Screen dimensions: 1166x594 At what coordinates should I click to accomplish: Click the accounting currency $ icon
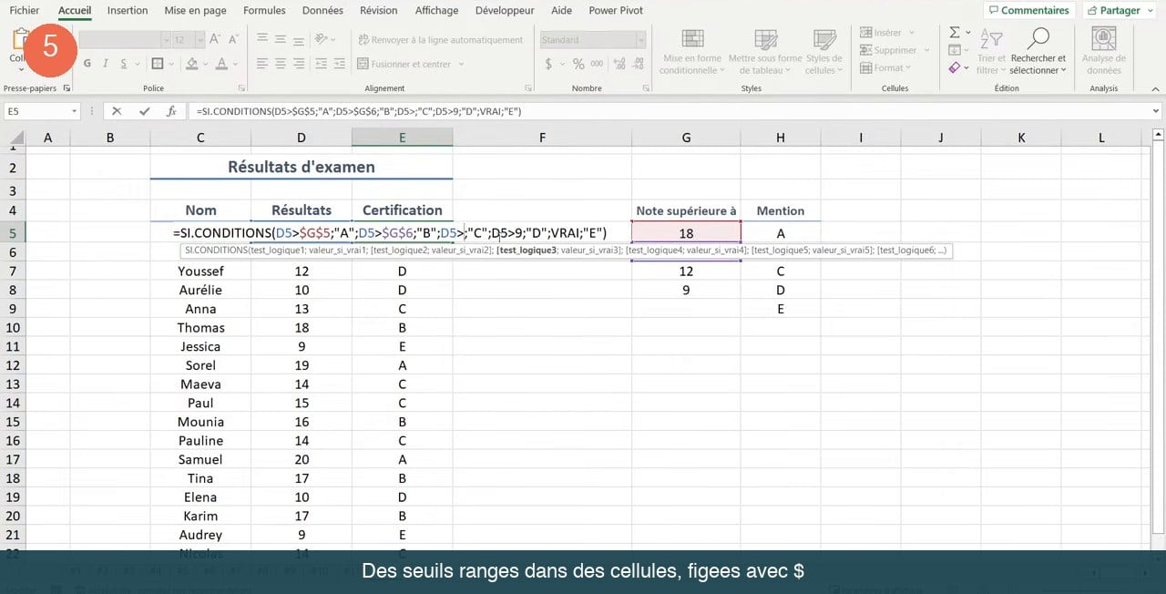[548, 64]
